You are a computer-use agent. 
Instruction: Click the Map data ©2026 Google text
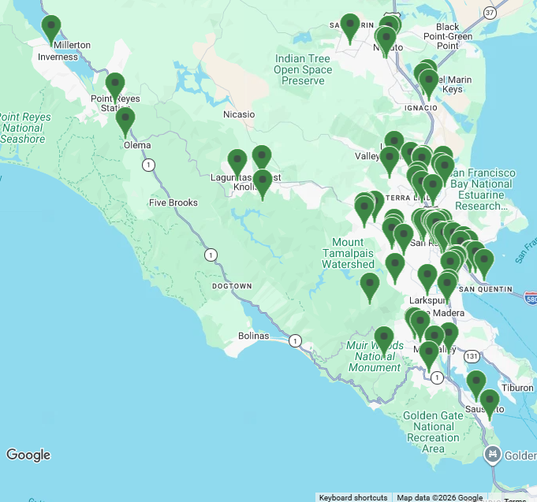(x=440, y=497)
